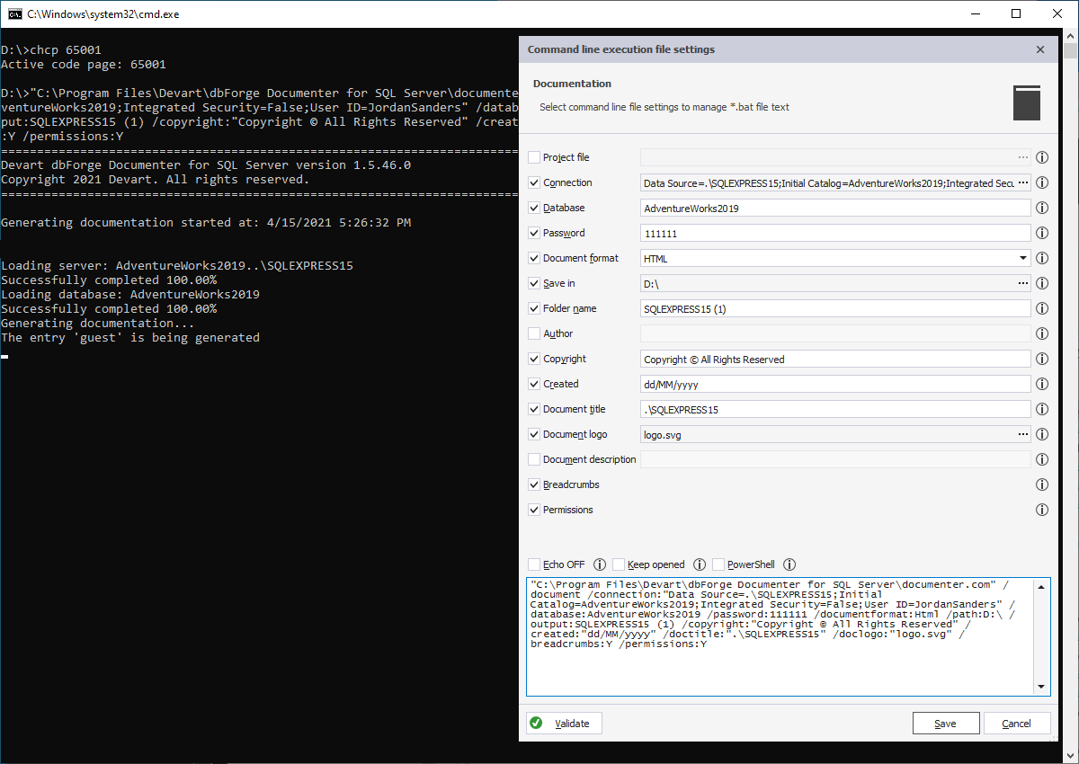Viewport: 1079px width, 764px height.
Task: Cancel the settings dialog
Action: pos(1017,723)
